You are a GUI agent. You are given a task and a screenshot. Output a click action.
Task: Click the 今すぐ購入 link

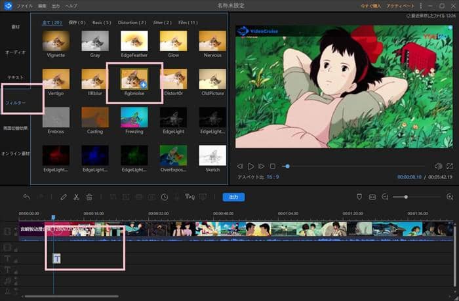(370, 6)
